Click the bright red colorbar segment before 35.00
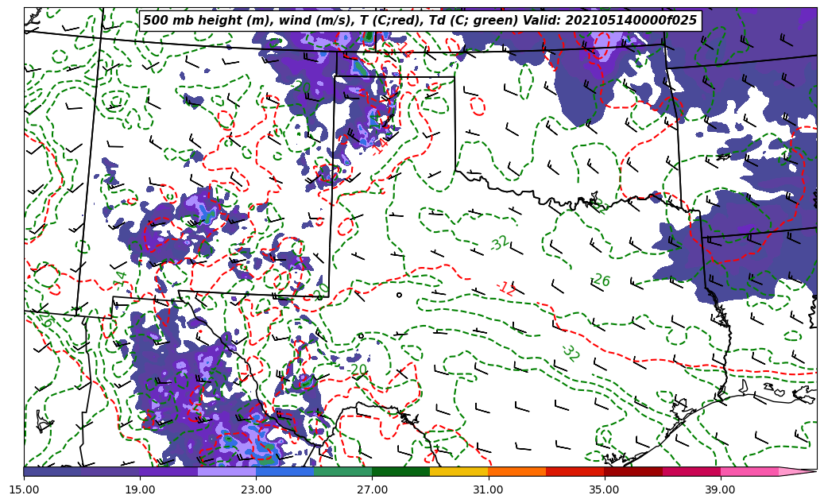824x503 pixels. [x=574, y=472]
